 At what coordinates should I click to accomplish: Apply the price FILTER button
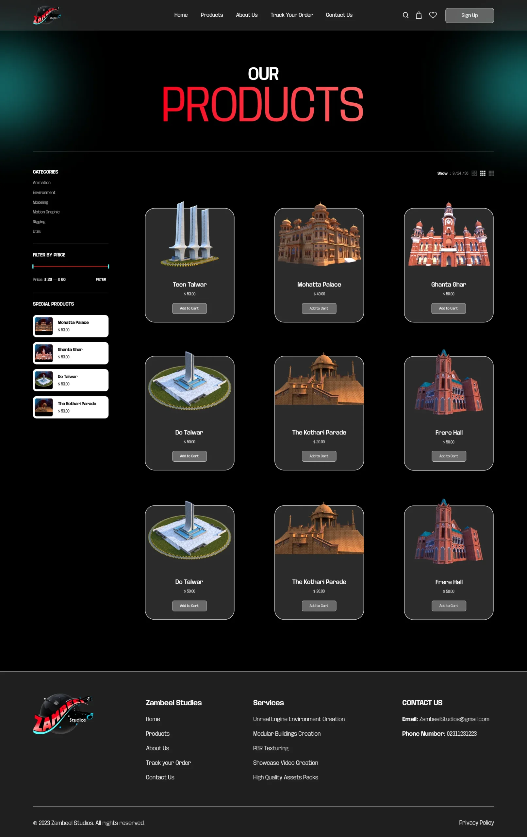coord(101,280)
